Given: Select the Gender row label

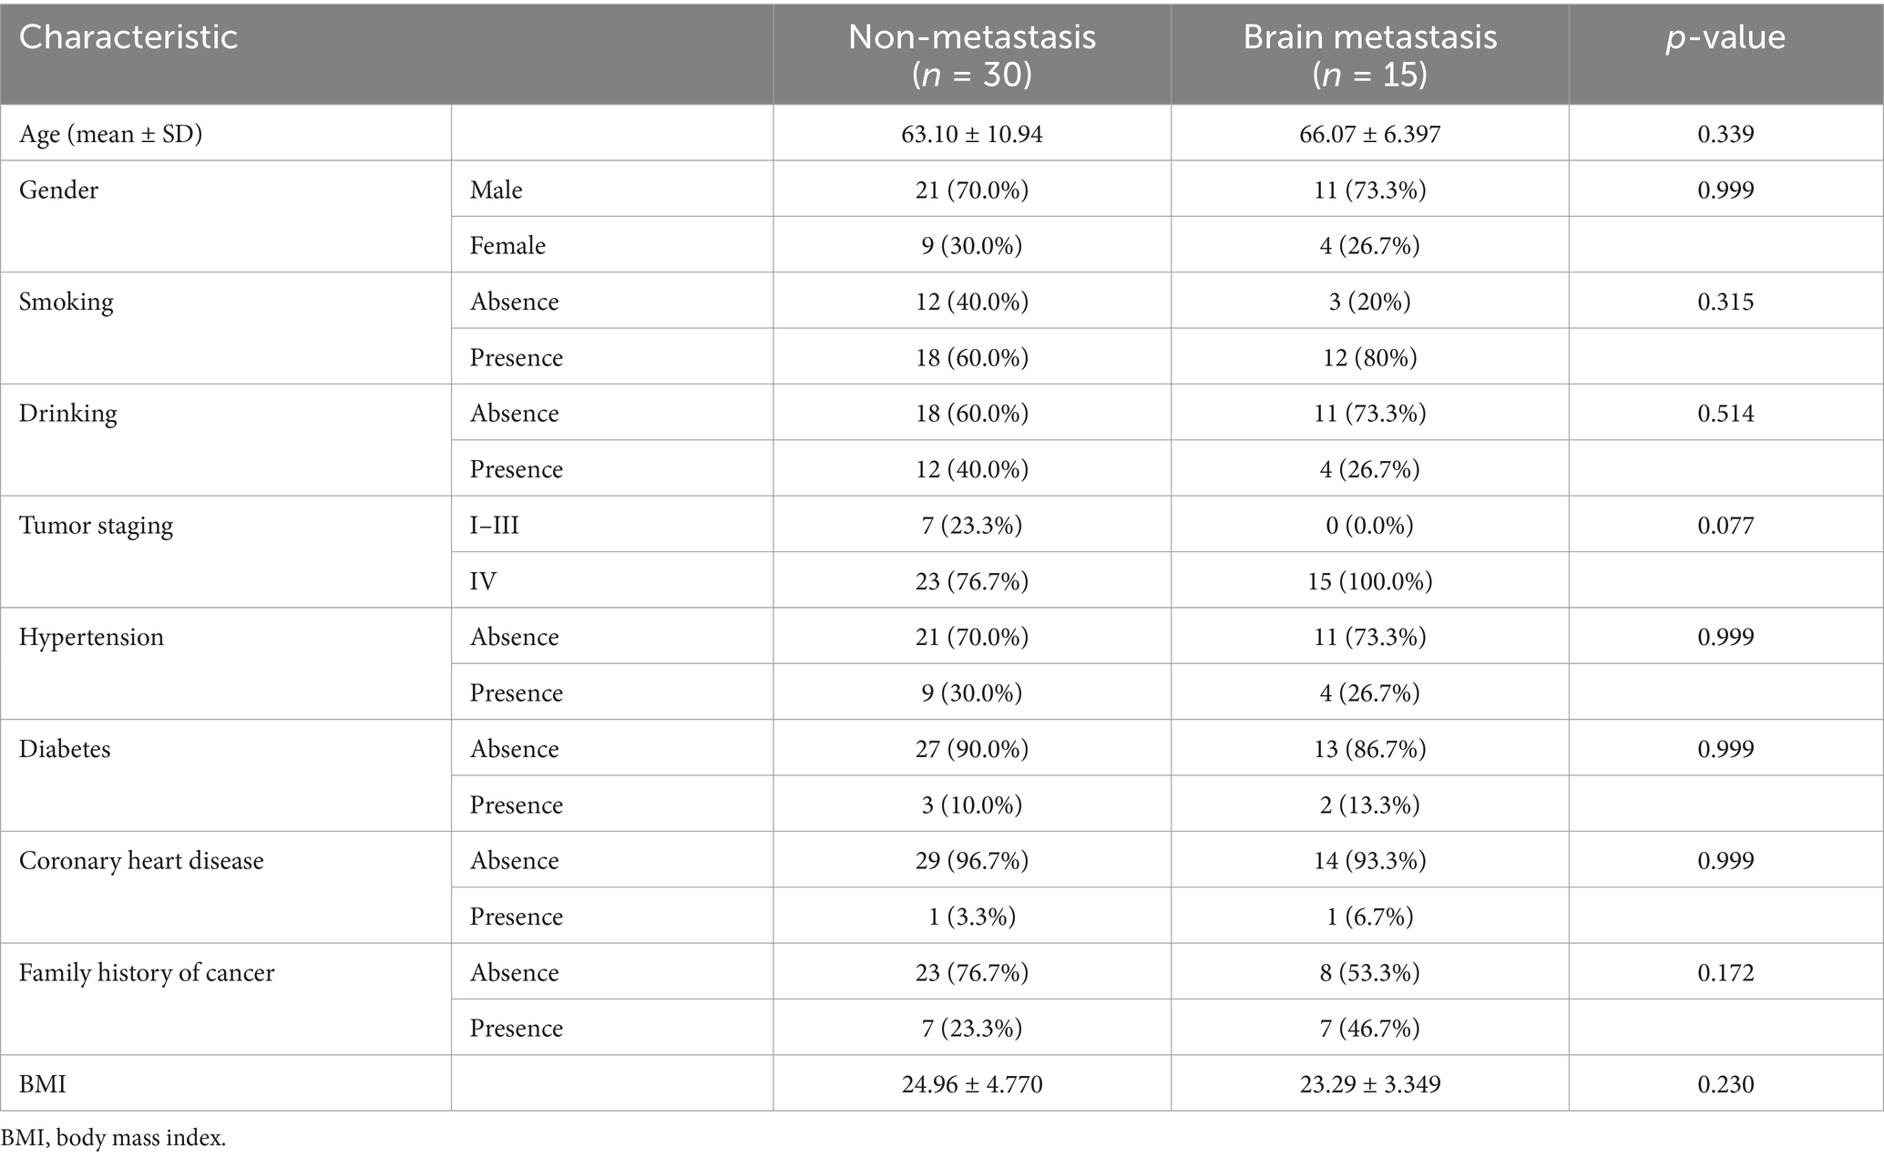Looking at the screenshot, I should [58, 190].
